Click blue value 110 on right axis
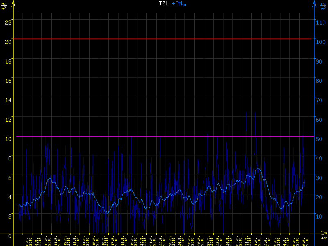 click(x=320, y=22)
